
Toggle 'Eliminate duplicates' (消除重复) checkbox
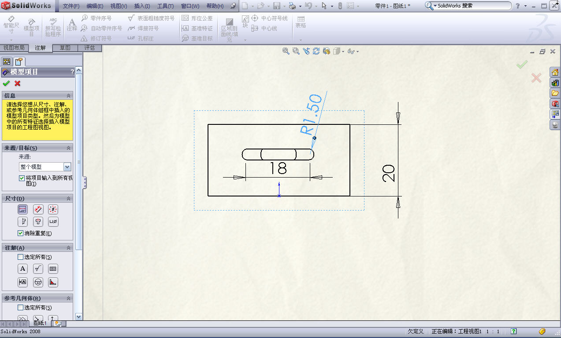pos(20,233)
